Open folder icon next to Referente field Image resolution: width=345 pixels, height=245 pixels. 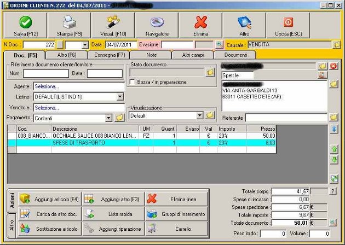tap(334, 118)
